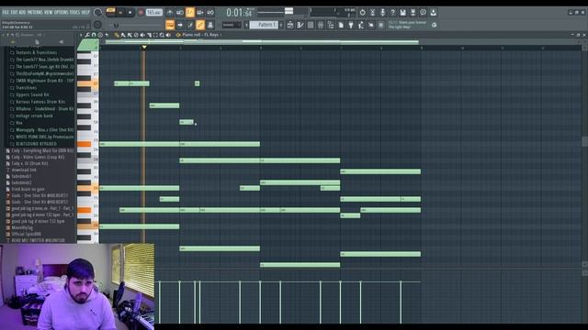
Task: Toggle the highlighted countdown before recording
Action: click(190, 12)
